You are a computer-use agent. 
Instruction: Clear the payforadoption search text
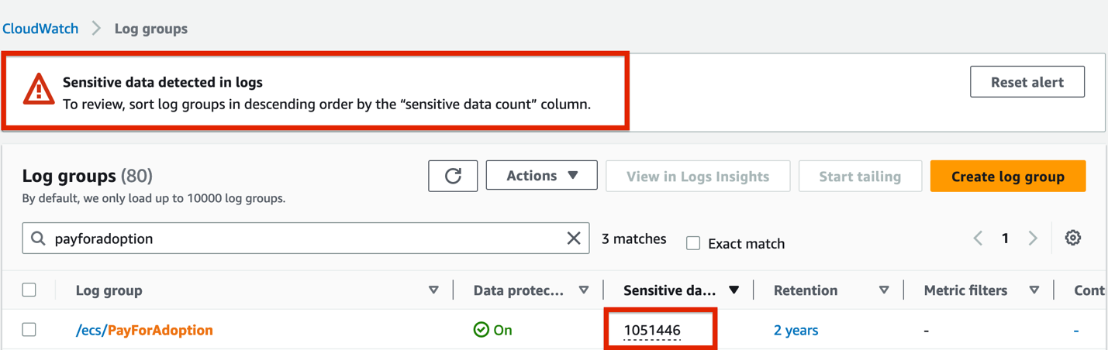click(574, 238)
